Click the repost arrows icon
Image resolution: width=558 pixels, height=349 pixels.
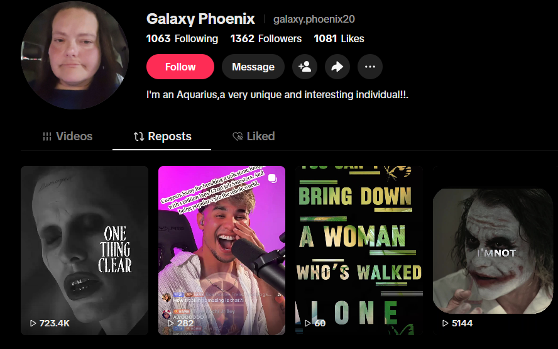point(139,136)
